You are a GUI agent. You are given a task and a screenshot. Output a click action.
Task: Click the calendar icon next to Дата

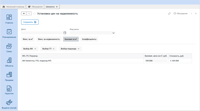(65, 33)
